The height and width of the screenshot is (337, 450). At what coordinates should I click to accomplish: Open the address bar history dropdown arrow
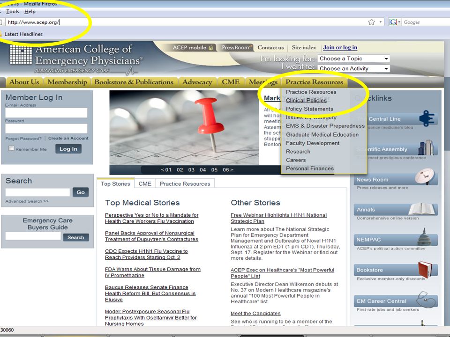coord(381,22)
